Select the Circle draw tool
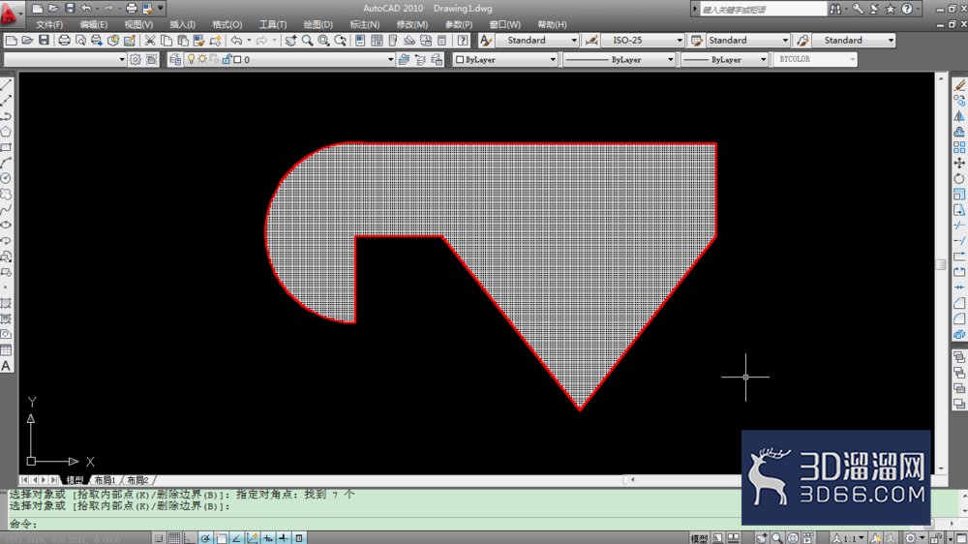 click(x=6, y=178)
